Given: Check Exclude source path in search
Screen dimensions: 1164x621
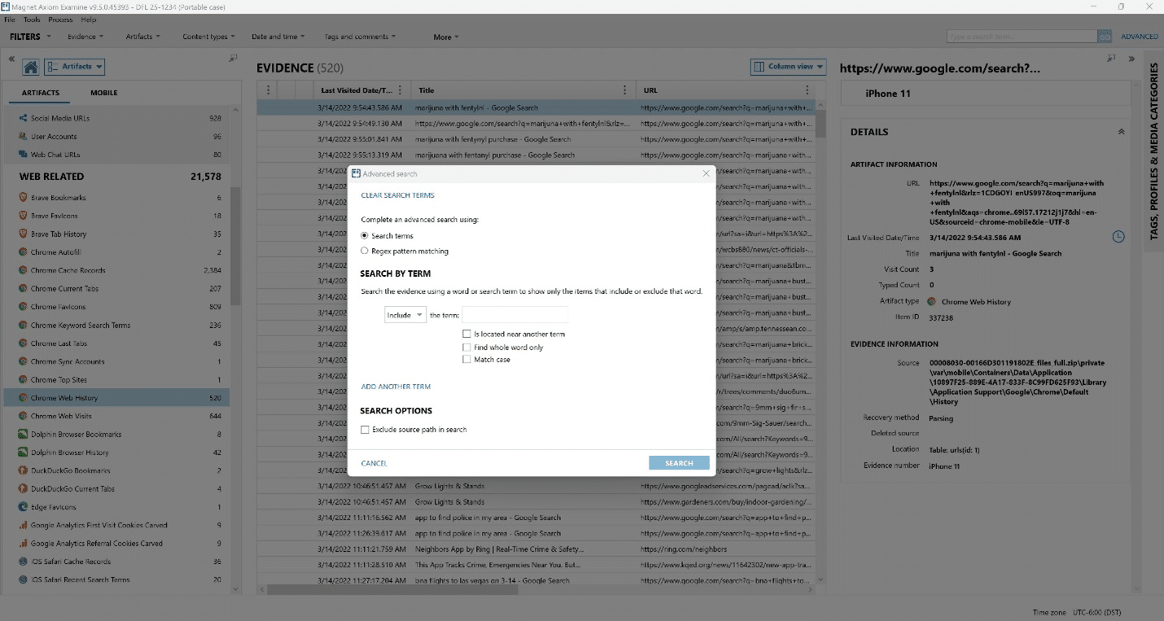Looking at the screenshot, I should [364, 429].
